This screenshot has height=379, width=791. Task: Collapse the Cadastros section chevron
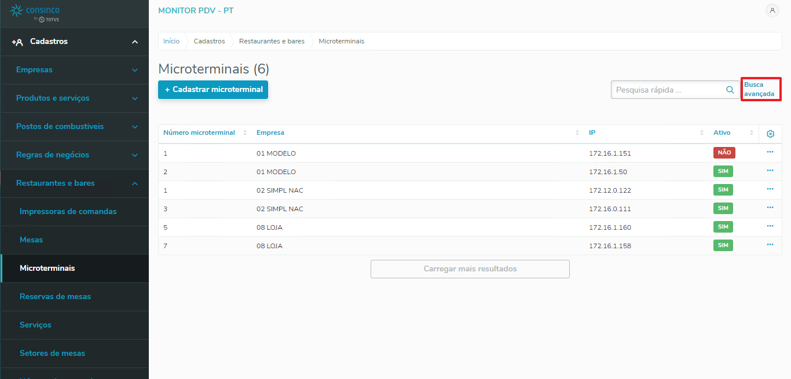tap(135, 42)
